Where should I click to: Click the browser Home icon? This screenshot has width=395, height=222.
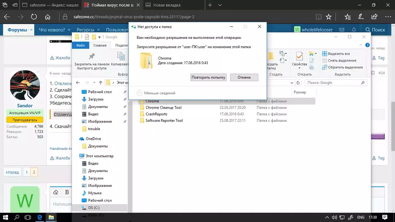(48, 17)
